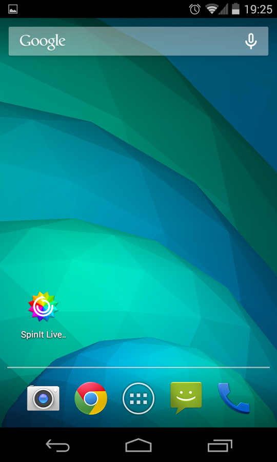Open the Phone dialer

click(x=234, y=398)
